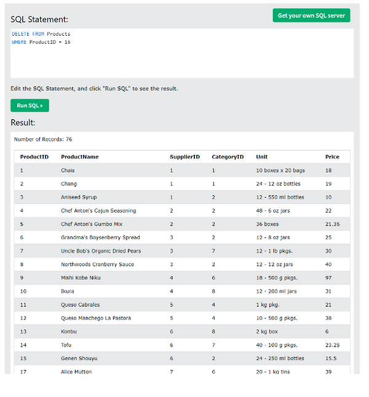Click unit cell 12 - 200 ml jars

276,291
